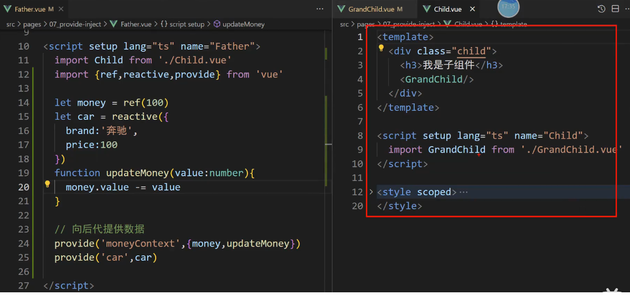The width and height of the screenshot is (630, 296).
Task: Place cursor in money.value -= value
Action: (x=123, y=187)
